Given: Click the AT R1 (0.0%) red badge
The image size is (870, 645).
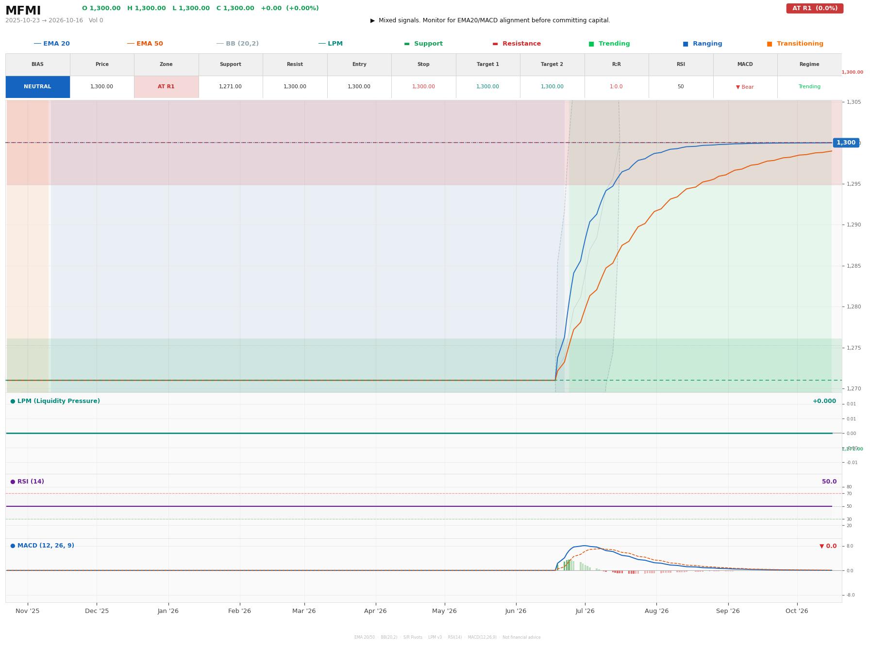Looking at the screenshot, I should pos(815,8).
